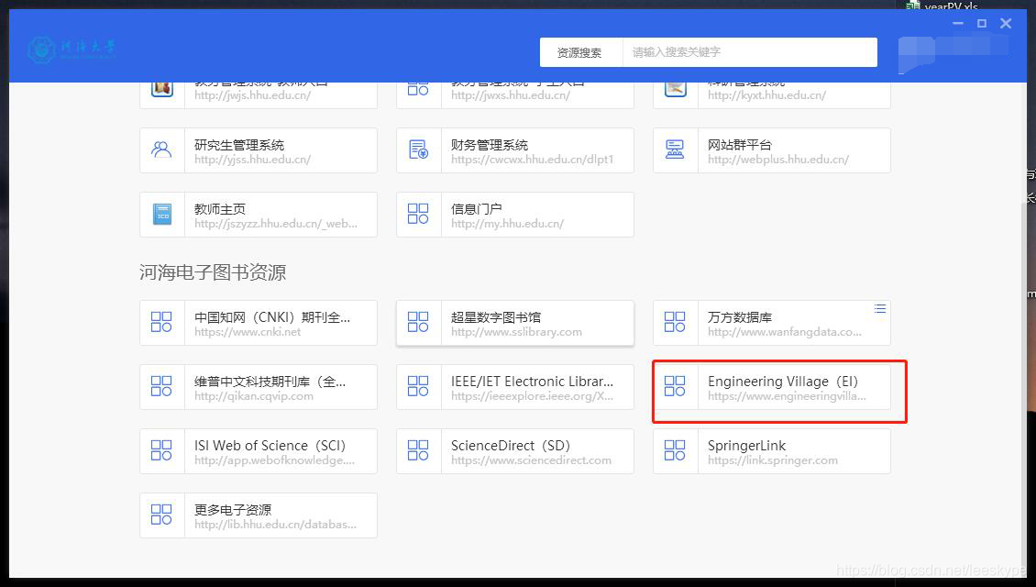Click the 研究生管理系统 people icon
Screen dimensions: 1036x587
[161, 150]
